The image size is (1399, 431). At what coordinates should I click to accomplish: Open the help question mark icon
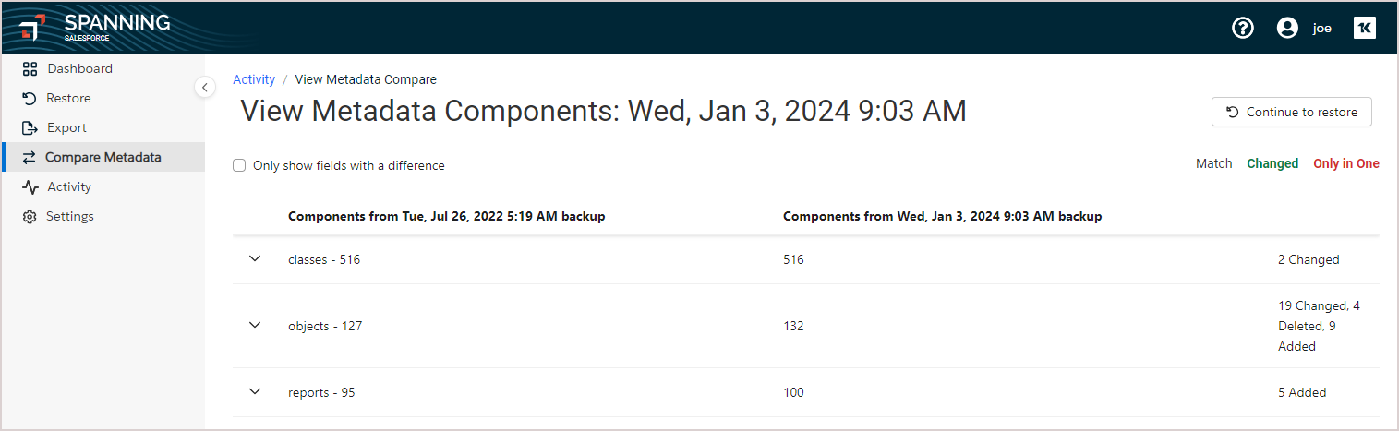(x=1243, y=28)
